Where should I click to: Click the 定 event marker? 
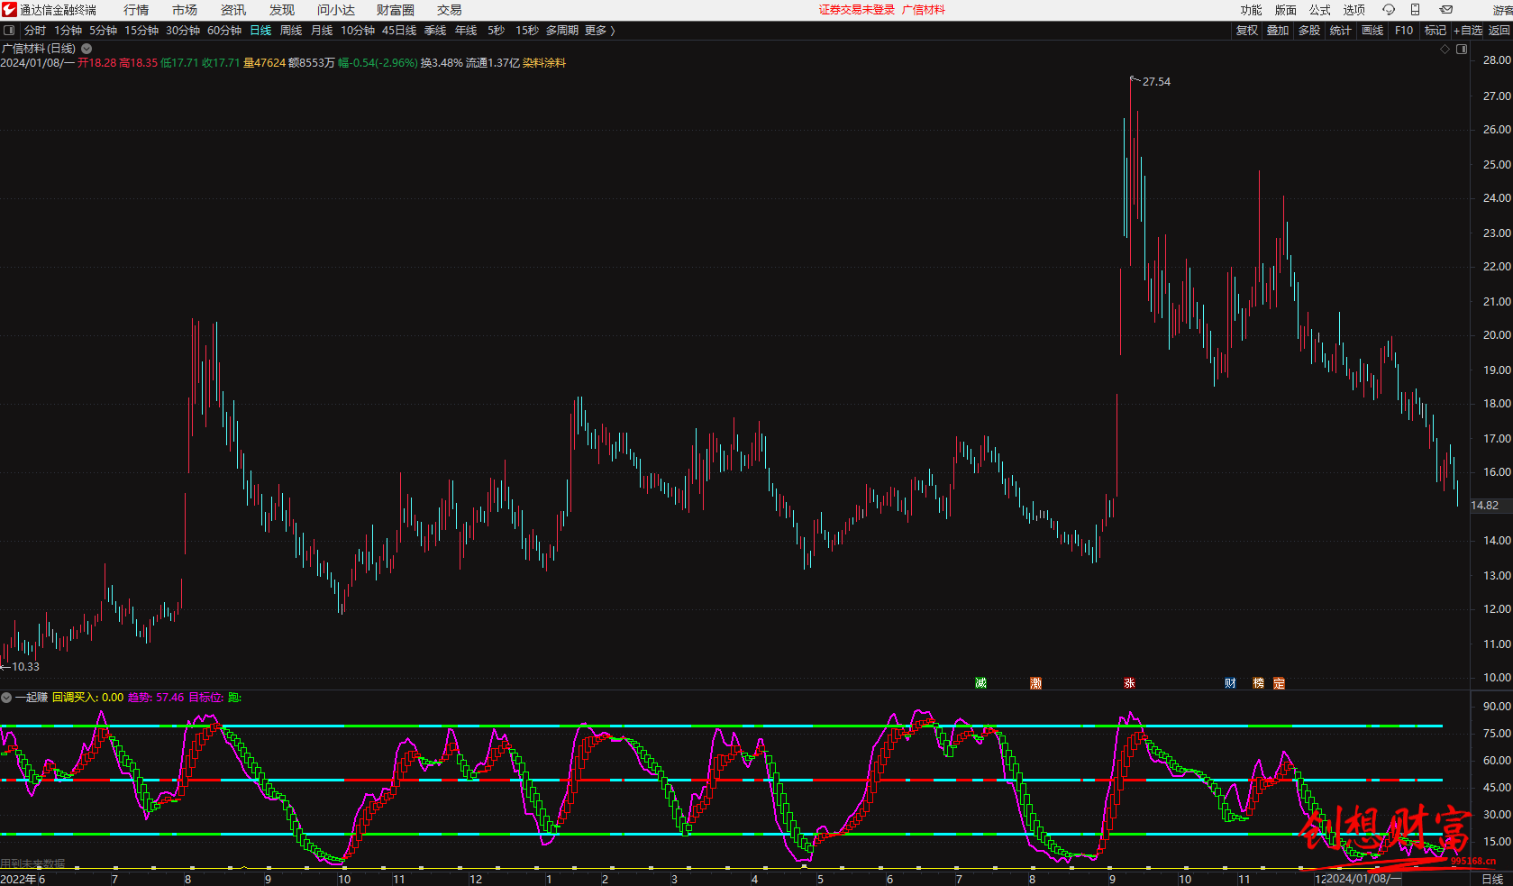tap(1280, 683)
